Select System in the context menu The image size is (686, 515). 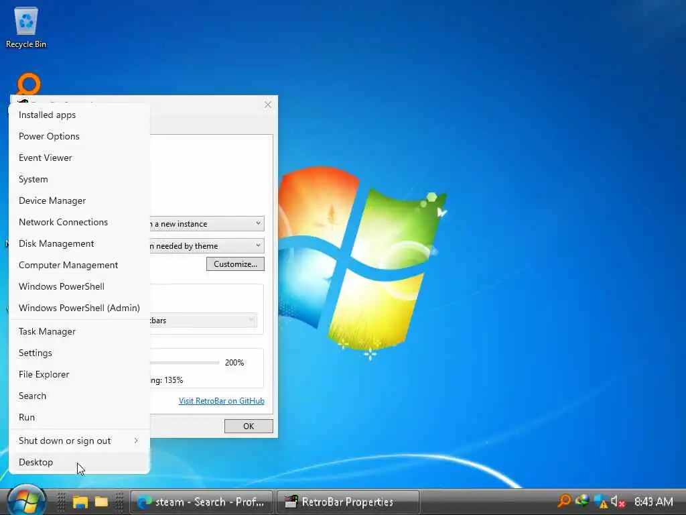click(79, 179)
